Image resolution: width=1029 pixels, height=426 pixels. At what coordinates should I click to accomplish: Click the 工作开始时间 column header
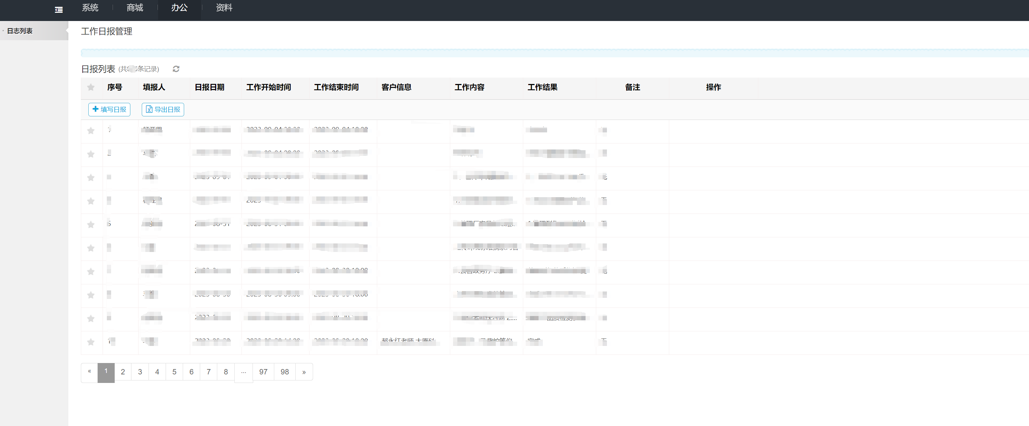[269, 87]
